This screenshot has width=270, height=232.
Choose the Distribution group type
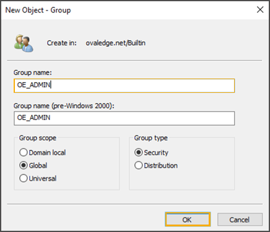tap(156, 165)
